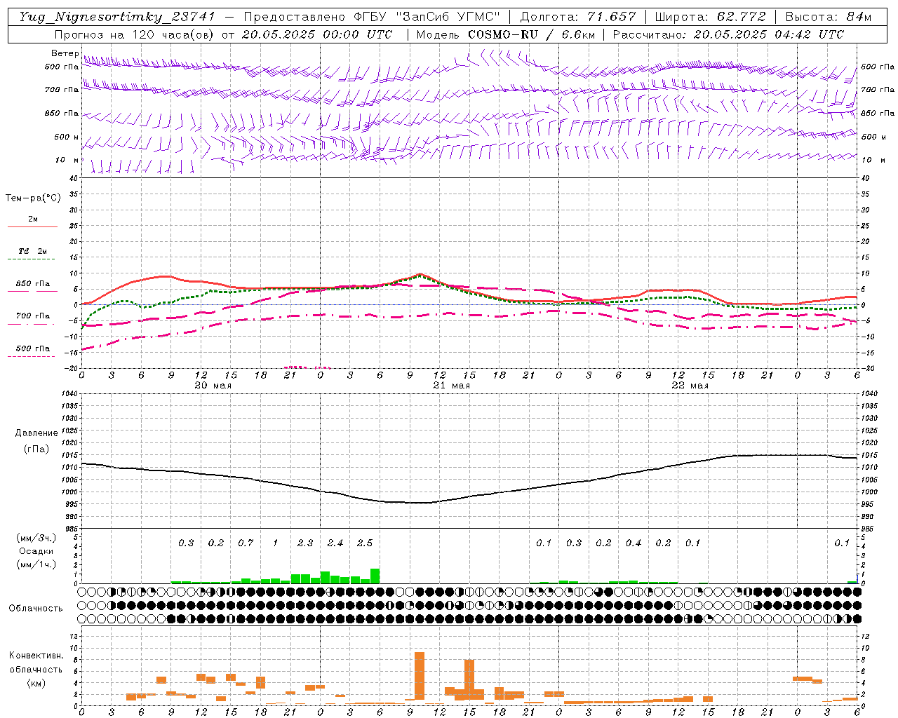The image size is (898, 718).
Task: Click the 0.4 precipitation value
Action: pyautogui.click(x=634, y=543)
